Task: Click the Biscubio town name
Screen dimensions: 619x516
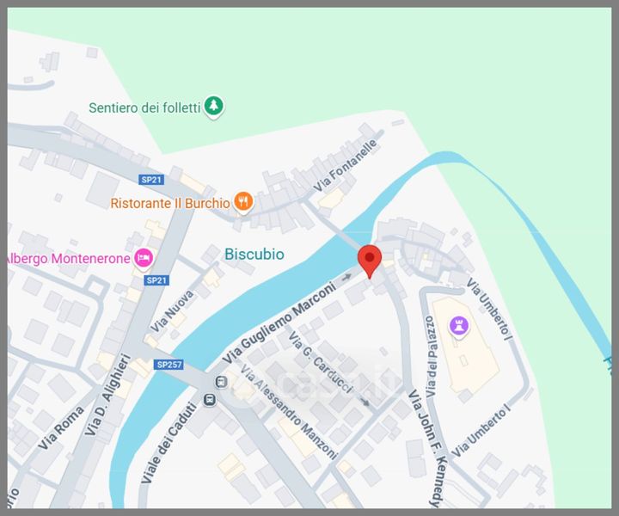Action: (x=254, y=255)
